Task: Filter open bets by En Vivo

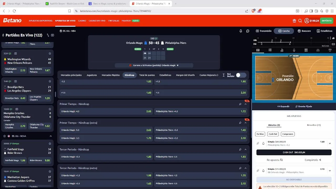Action: [x=260, y=134]
